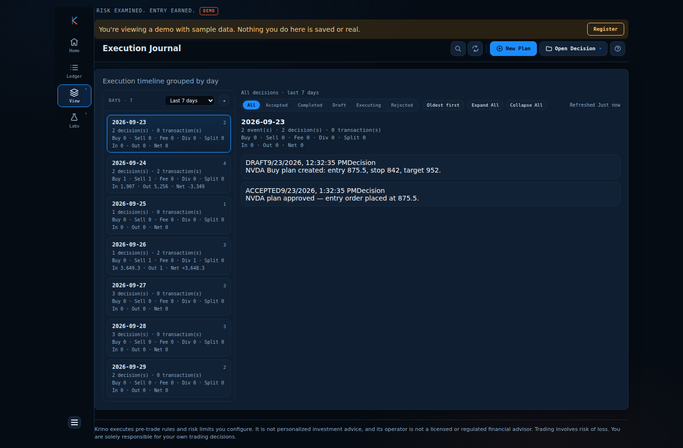Screen dimensions: 683x448
Task: Filter by Accepted decisions
Action: [277, 105]
